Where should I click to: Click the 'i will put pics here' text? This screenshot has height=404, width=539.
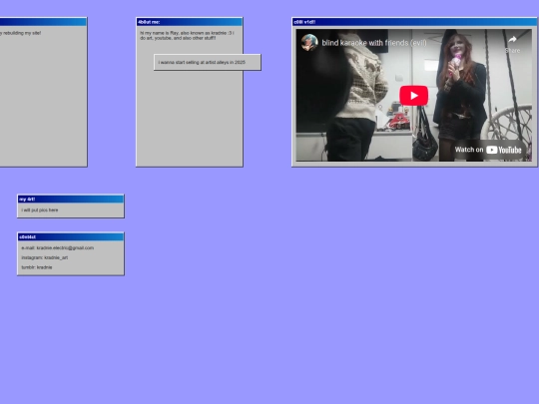(x=40, y=209)
